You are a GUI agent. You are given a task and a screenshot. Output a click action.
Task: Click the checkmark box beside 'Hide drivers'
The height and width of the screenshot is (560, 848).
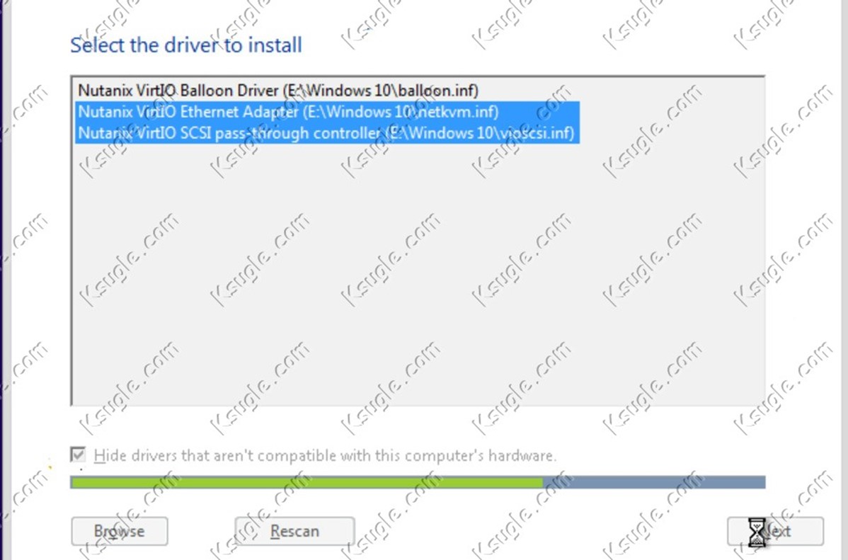point(78,455)
